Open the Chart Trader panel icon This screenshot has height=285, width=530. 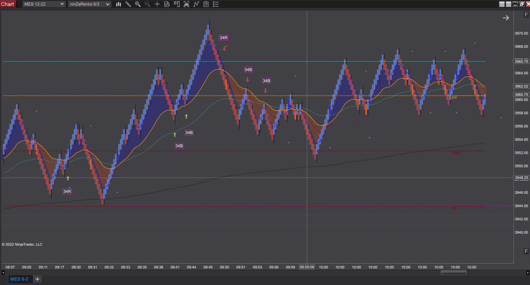pyautogui.click(x=176, y=4)
